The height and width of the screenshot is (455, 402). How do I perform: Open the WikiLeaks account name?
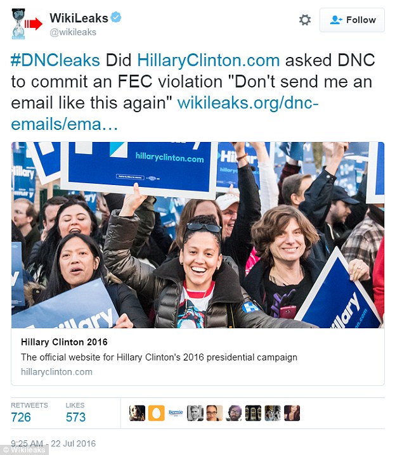(x=79, y=18)
